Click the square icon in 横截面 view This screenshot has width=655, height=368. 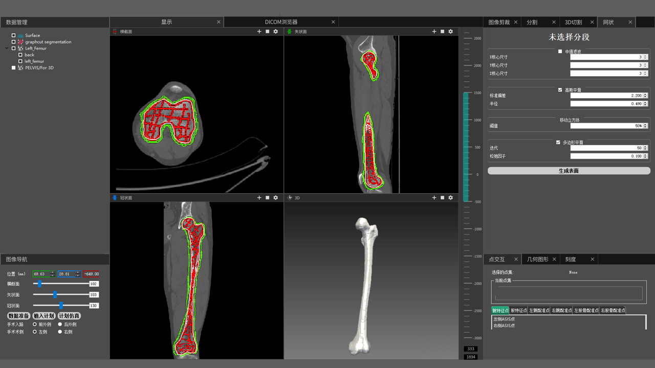pyautogui.click(x=267, y=32)
